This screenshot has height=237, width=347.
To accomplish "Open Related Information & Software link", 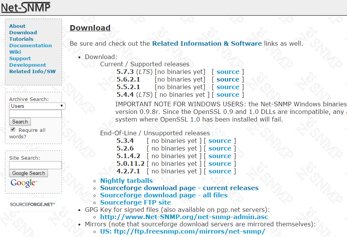I will coord(207,43).
